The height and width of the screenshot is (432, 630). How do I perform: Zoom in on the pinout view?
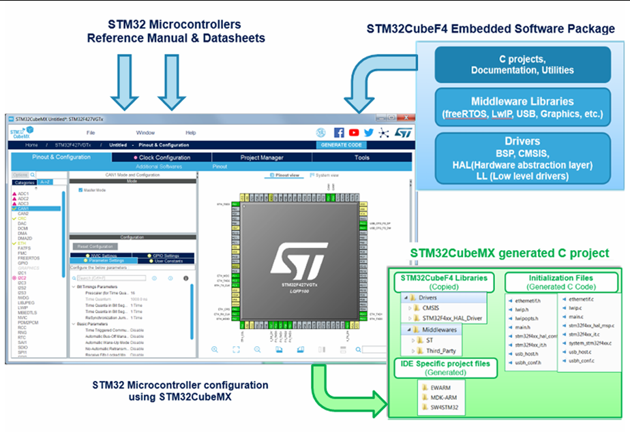(x=215, y=350)
